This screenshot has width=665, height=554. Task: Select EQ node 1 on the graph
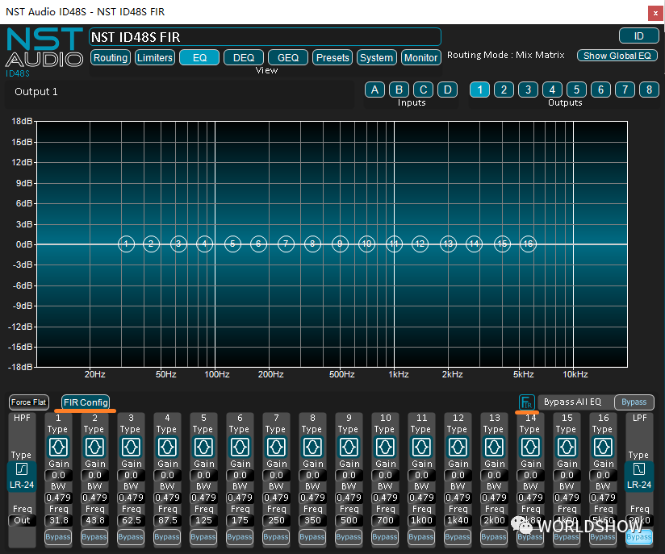point(126,244)
